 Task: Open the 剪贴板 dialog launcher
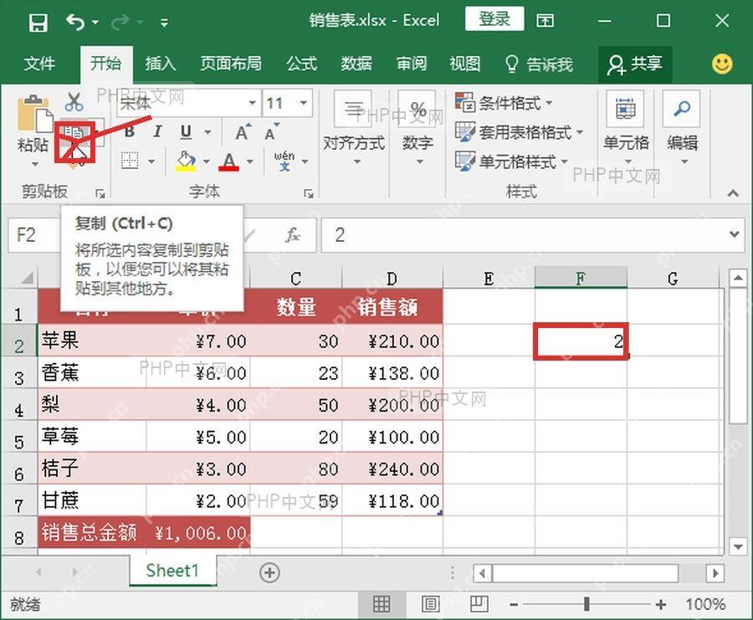click(100, 193)
